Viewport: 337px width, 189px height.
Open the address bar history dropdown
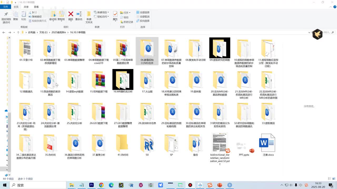[309, 33]
